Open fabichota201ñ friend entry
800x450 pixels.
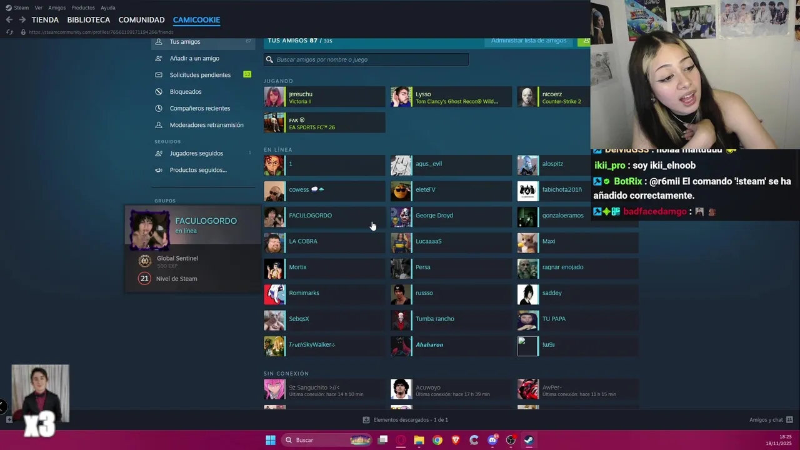click(554, 191)
